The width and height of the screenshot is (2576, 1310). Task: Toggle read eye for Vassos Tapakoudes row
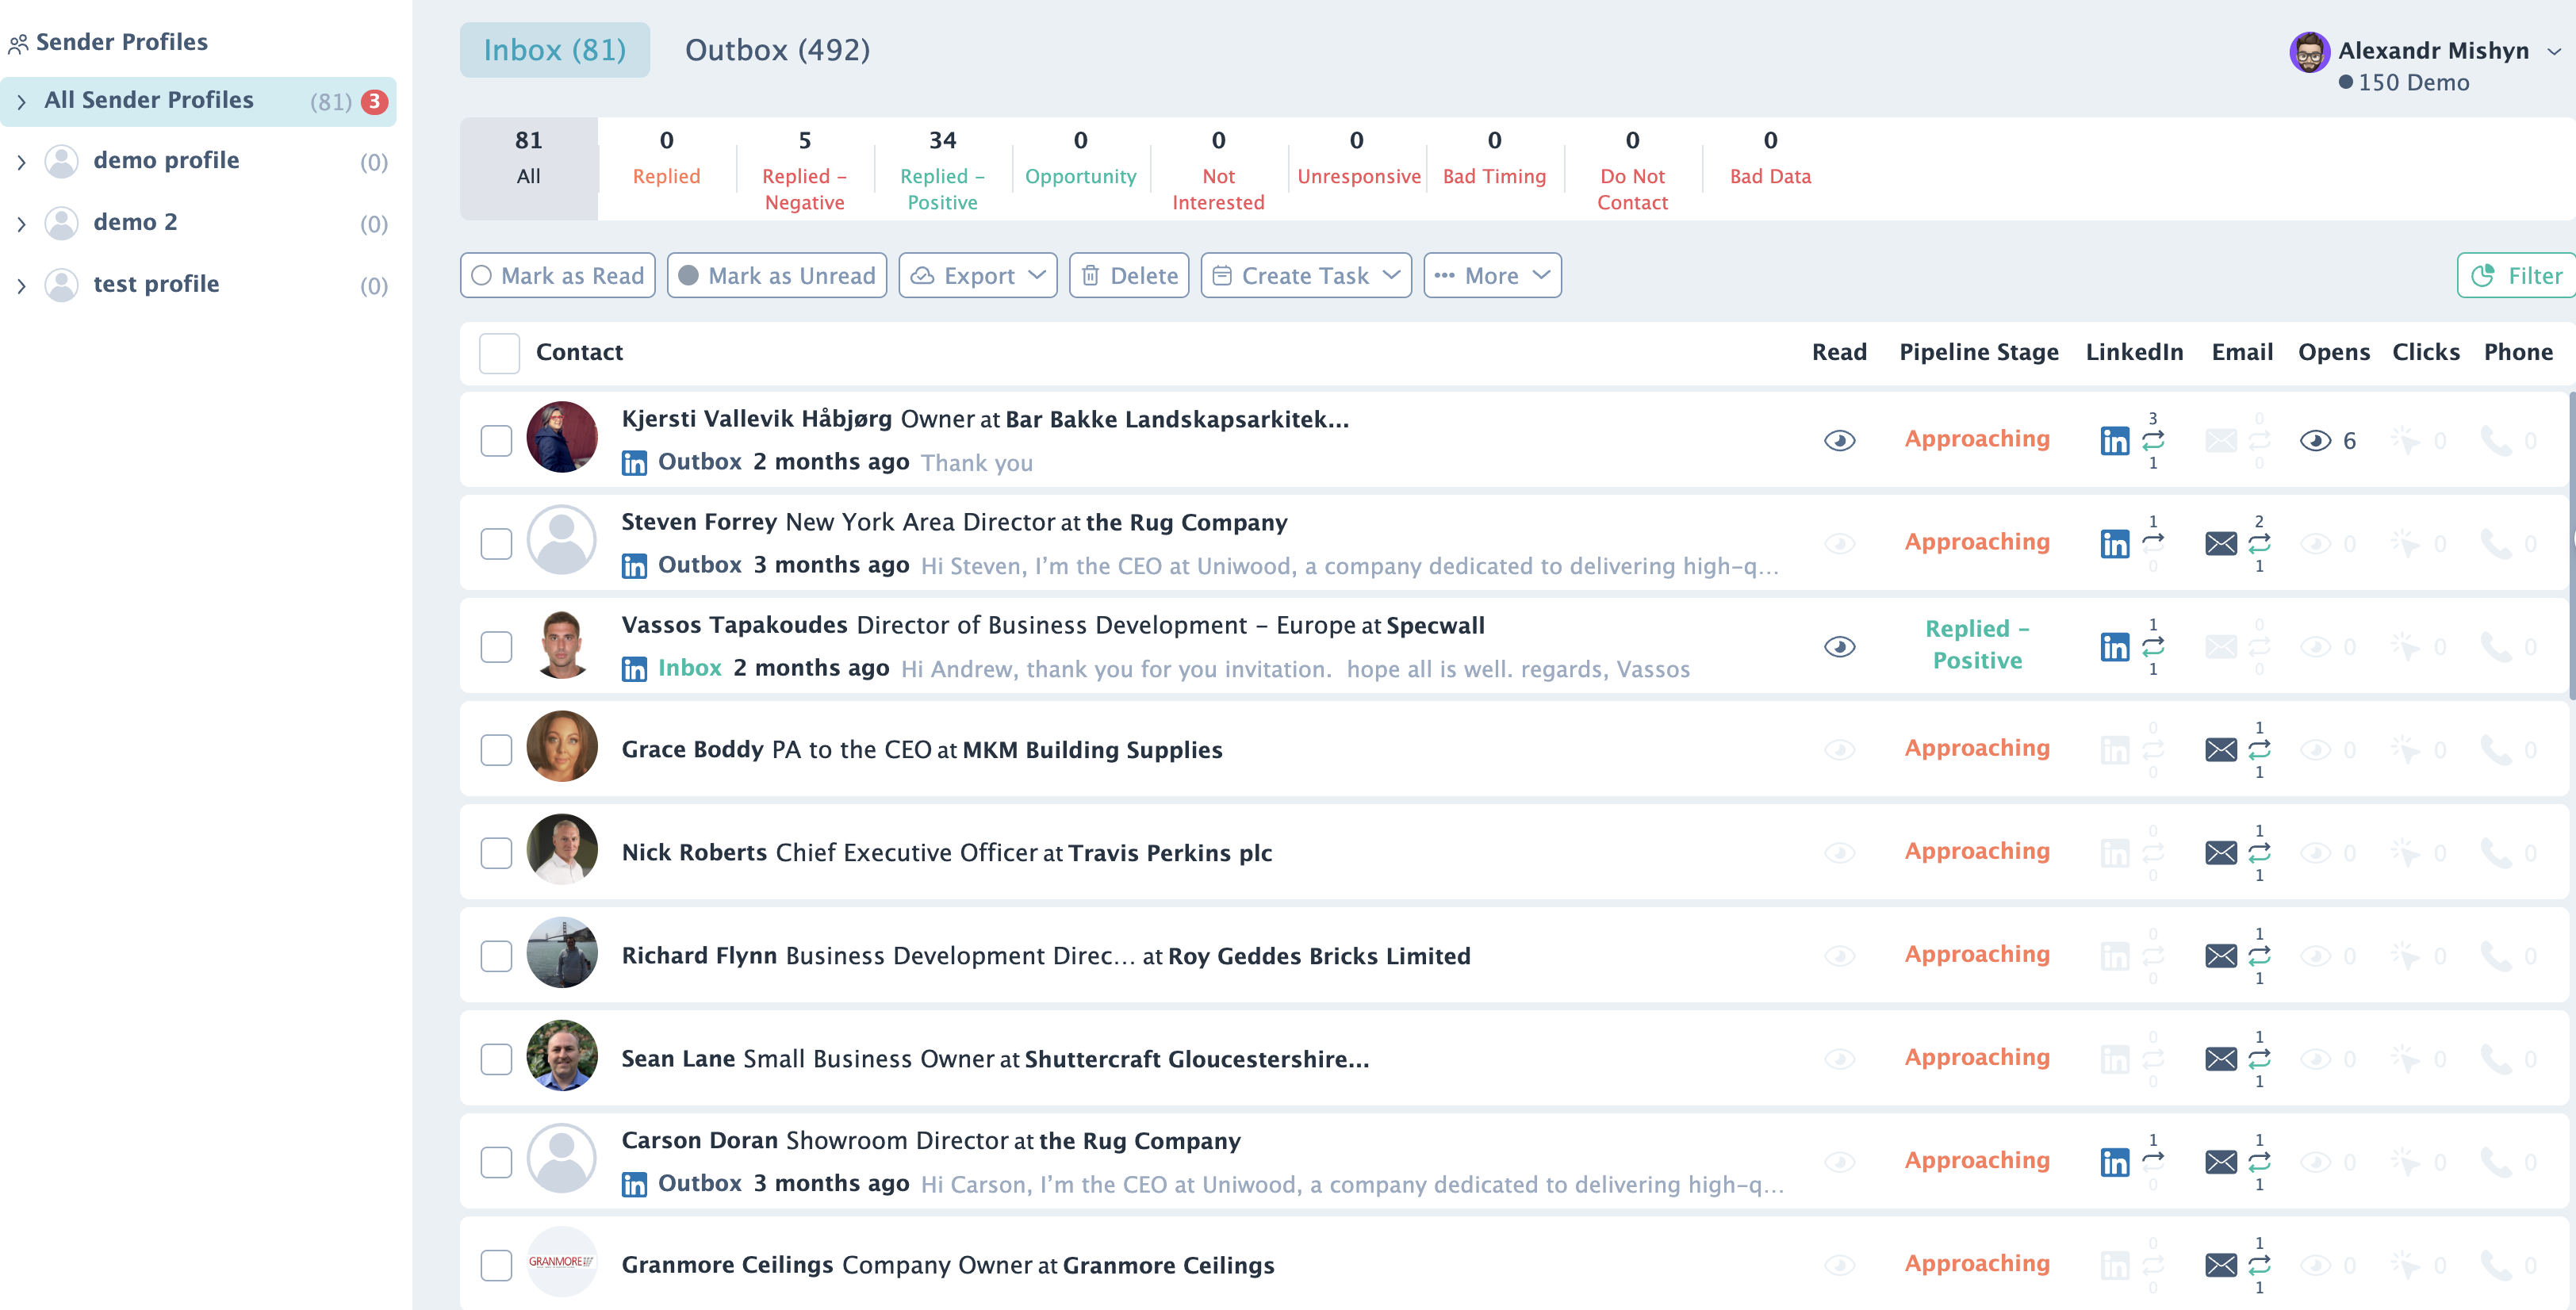(x=1839, y=647)
